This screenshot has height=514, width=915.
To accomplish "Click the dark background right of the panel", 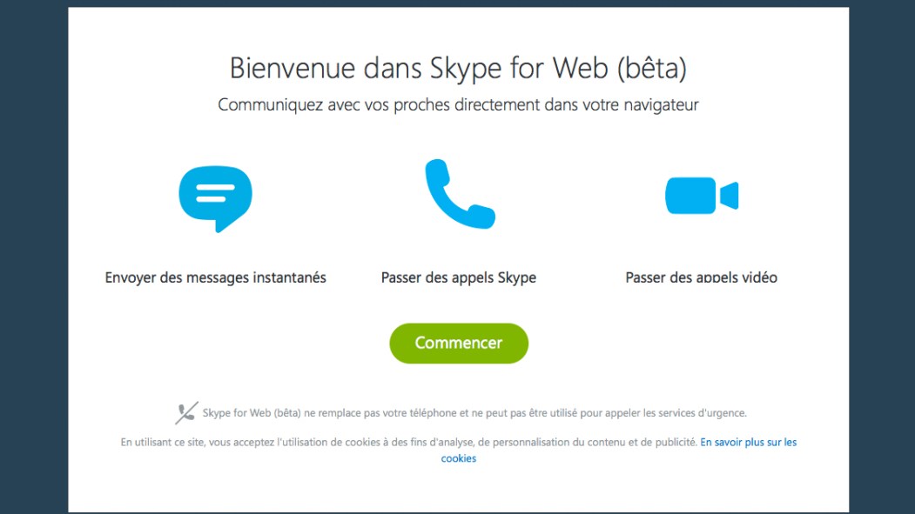I will click(881, 261).
